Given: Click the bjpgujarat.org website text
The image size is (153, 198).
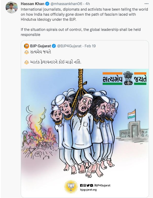Looking at the screenshot, I should click(x=88, y=190).
